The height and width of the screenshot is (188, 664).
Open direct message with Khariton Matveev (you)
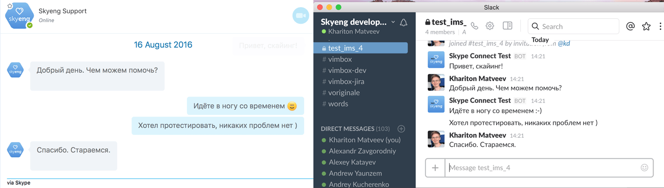click(361, 140)
